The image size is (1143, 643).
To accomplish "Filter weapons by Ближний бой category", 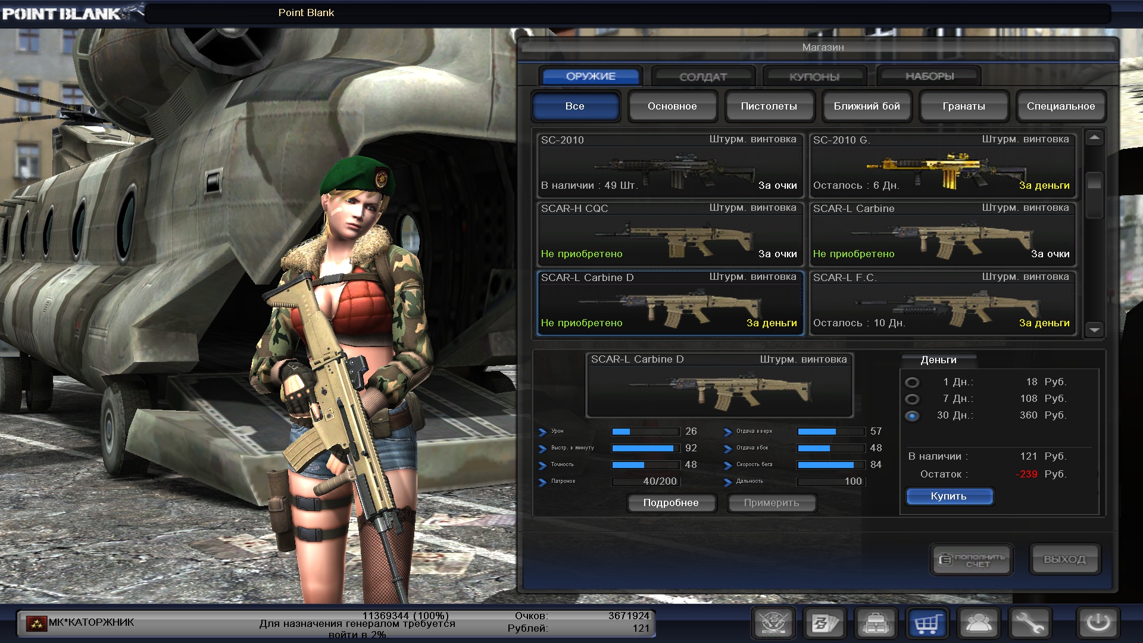I will coord(867,107).
